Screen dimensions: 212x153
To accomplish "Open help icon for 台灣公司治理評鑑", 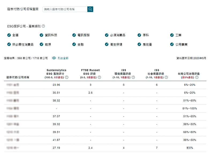I will pyautogui.click(x=197, y=77).
